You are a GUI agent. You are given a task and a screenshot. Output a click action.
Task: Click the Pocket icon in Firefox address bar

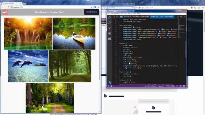tap(140, 8)
